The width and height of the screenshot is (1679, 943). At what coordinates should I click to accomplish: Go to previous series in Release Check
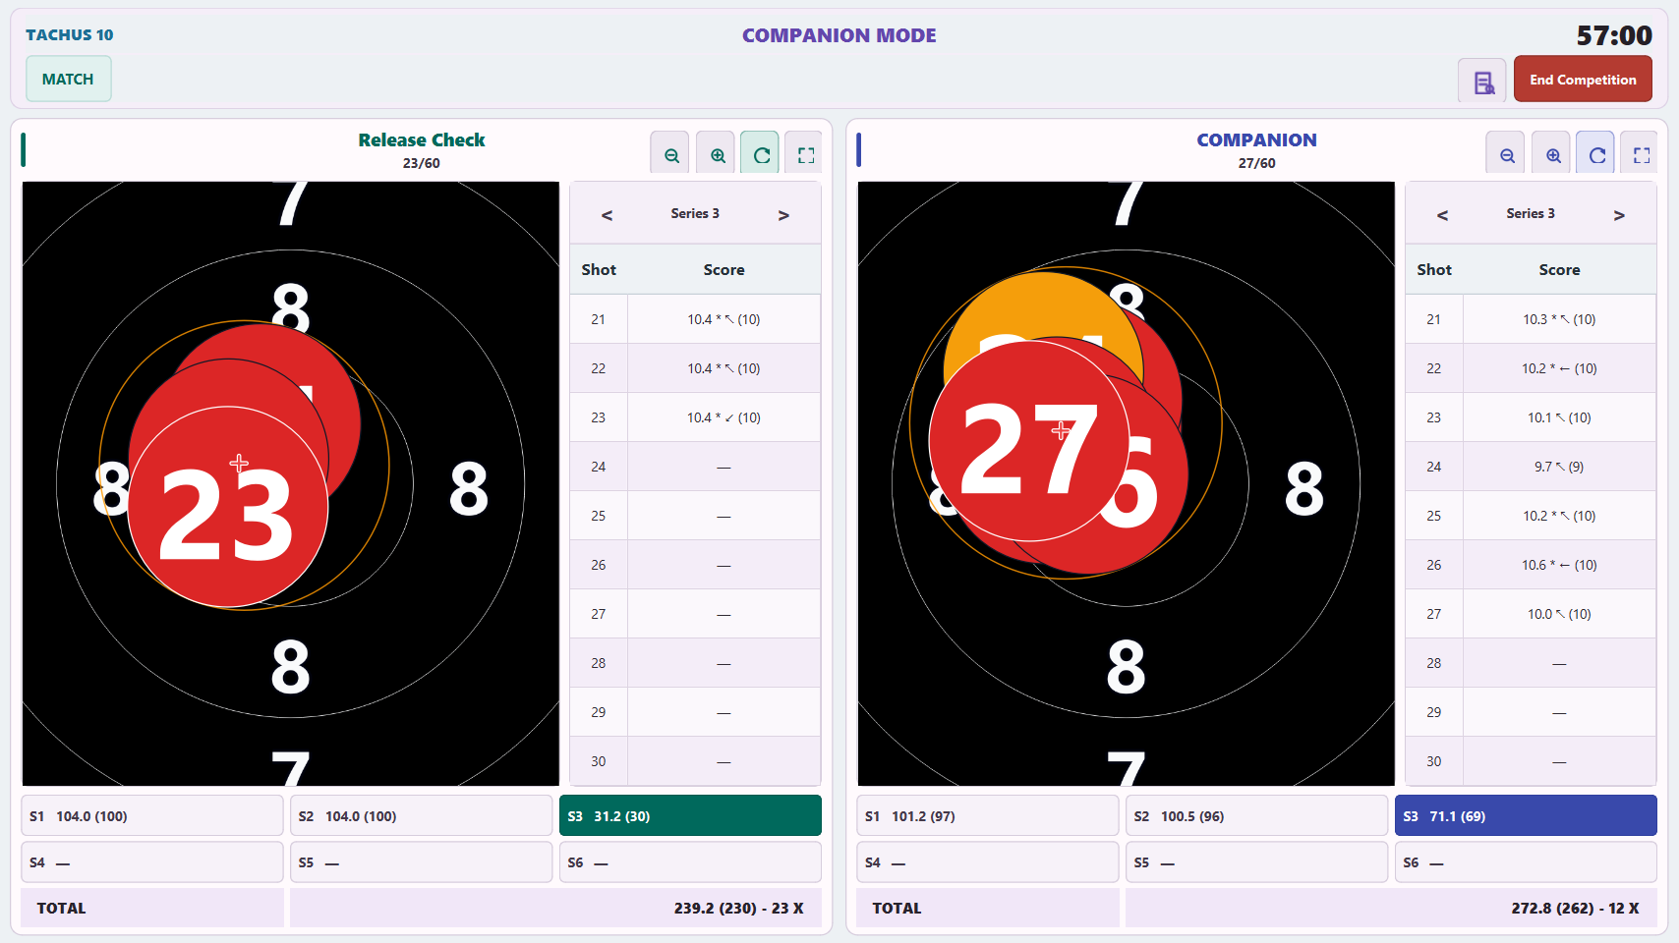(x=607, y=214)
